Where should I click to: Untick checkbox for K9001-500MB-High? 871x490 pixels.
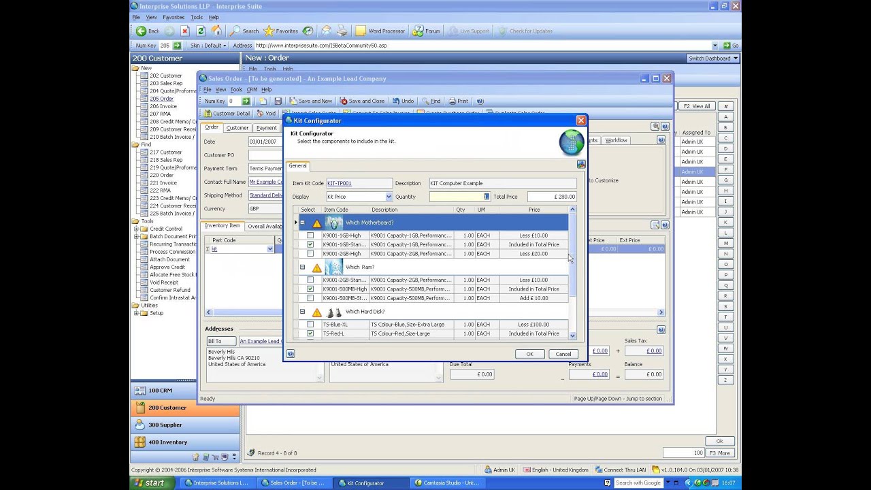(x=310, y=289)
